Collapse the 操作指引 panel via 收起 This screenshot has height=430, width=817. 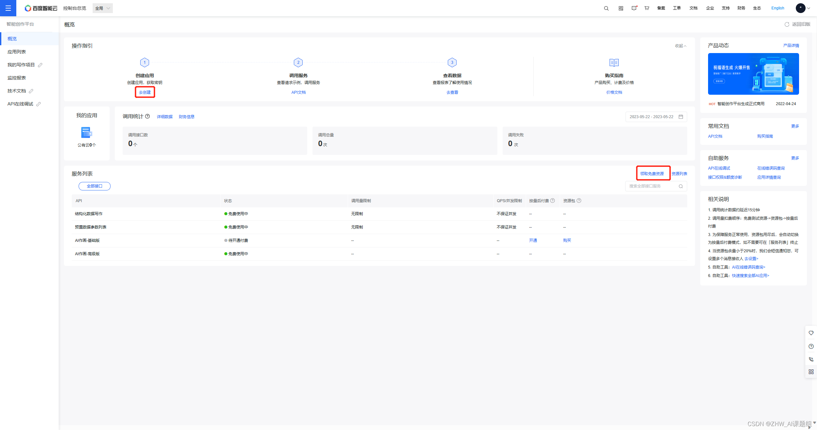point(680,46)
